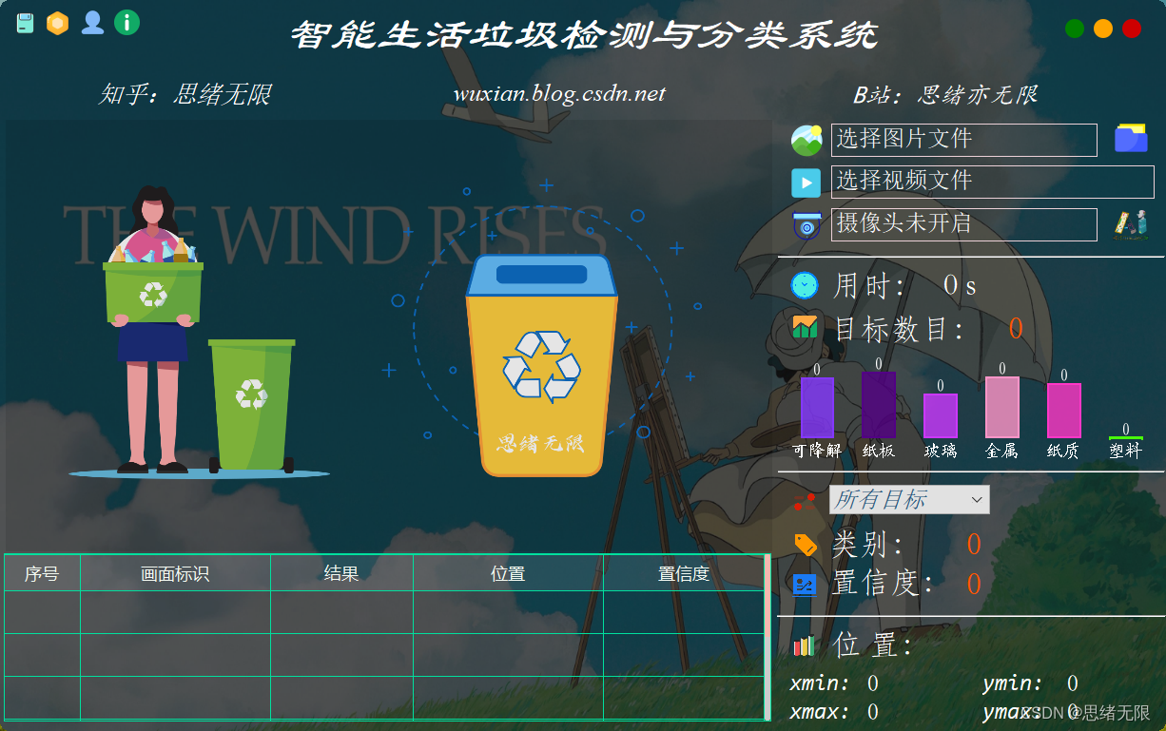Click the title 智能生活垃圾检测与分类系统
The height and width of the screenshot is (731, 1166).
point(583,35)
